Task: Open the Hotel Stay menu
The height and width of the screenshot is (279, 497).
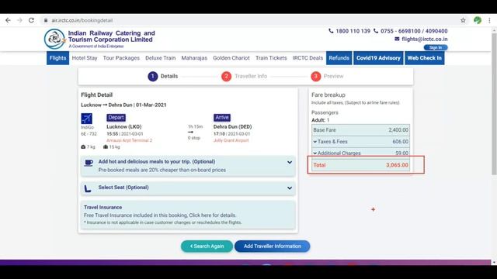Action: [85, 58]
